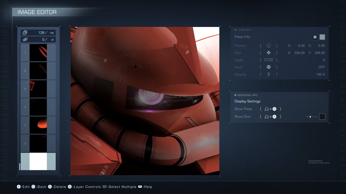The image size is (346, 194).
Task: Click the linked layers chain icon
Action: [x=25, y=40]
